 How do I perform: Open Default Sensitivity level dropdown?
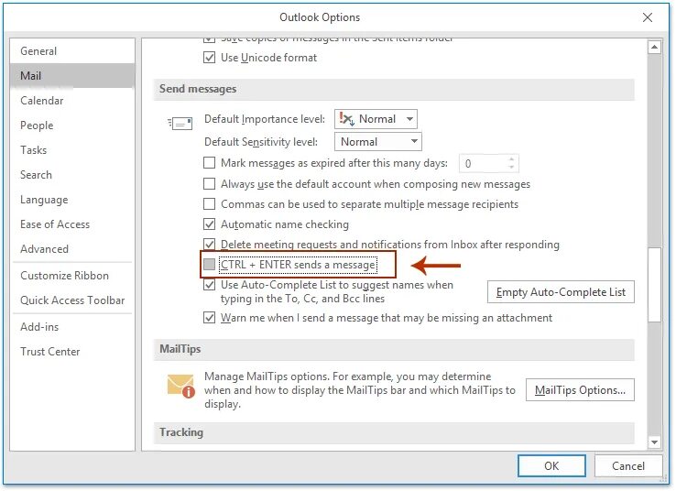[378, 141]
